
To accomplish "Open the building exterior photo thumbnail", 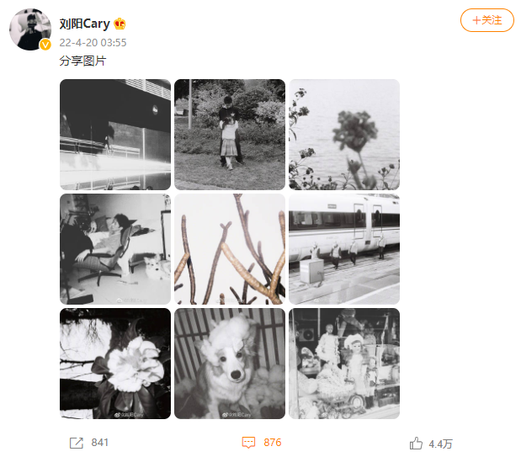I will coord(115,135).
